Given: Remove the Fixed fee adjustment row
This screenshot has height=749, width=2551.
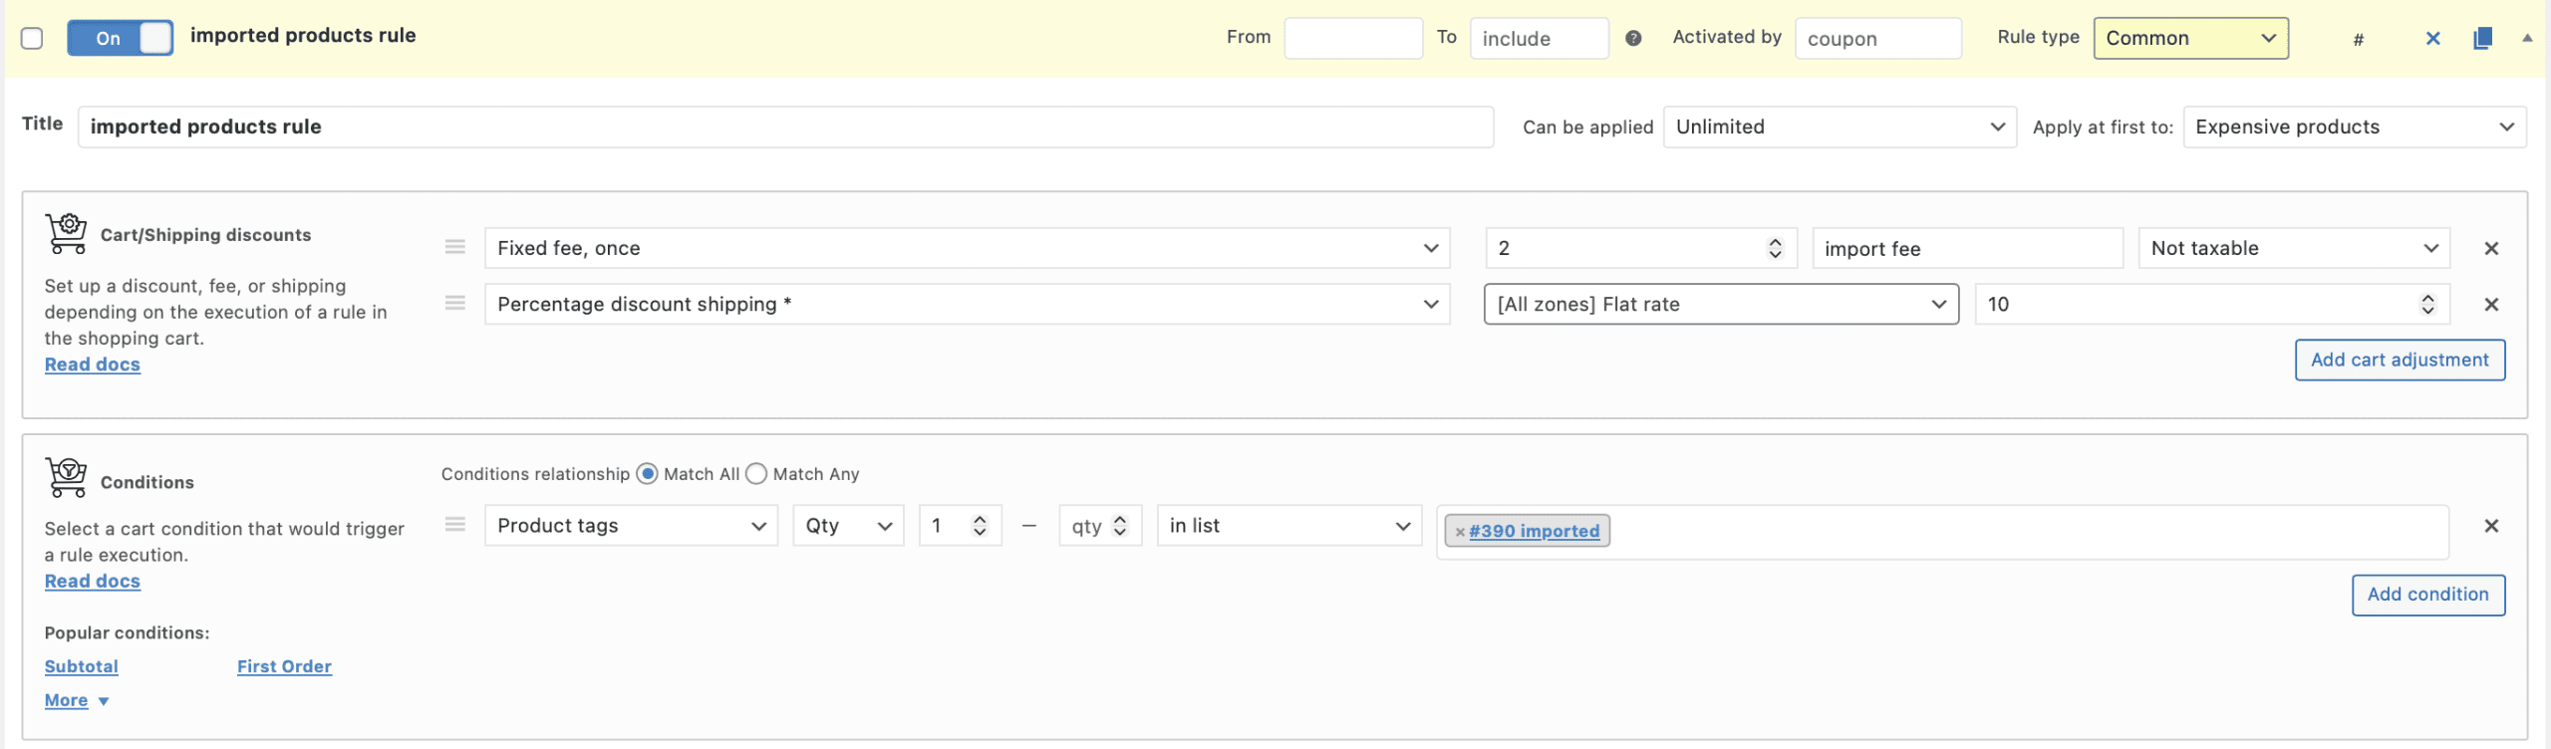Looking at the screenshot, I should [x=2491, y=249].
